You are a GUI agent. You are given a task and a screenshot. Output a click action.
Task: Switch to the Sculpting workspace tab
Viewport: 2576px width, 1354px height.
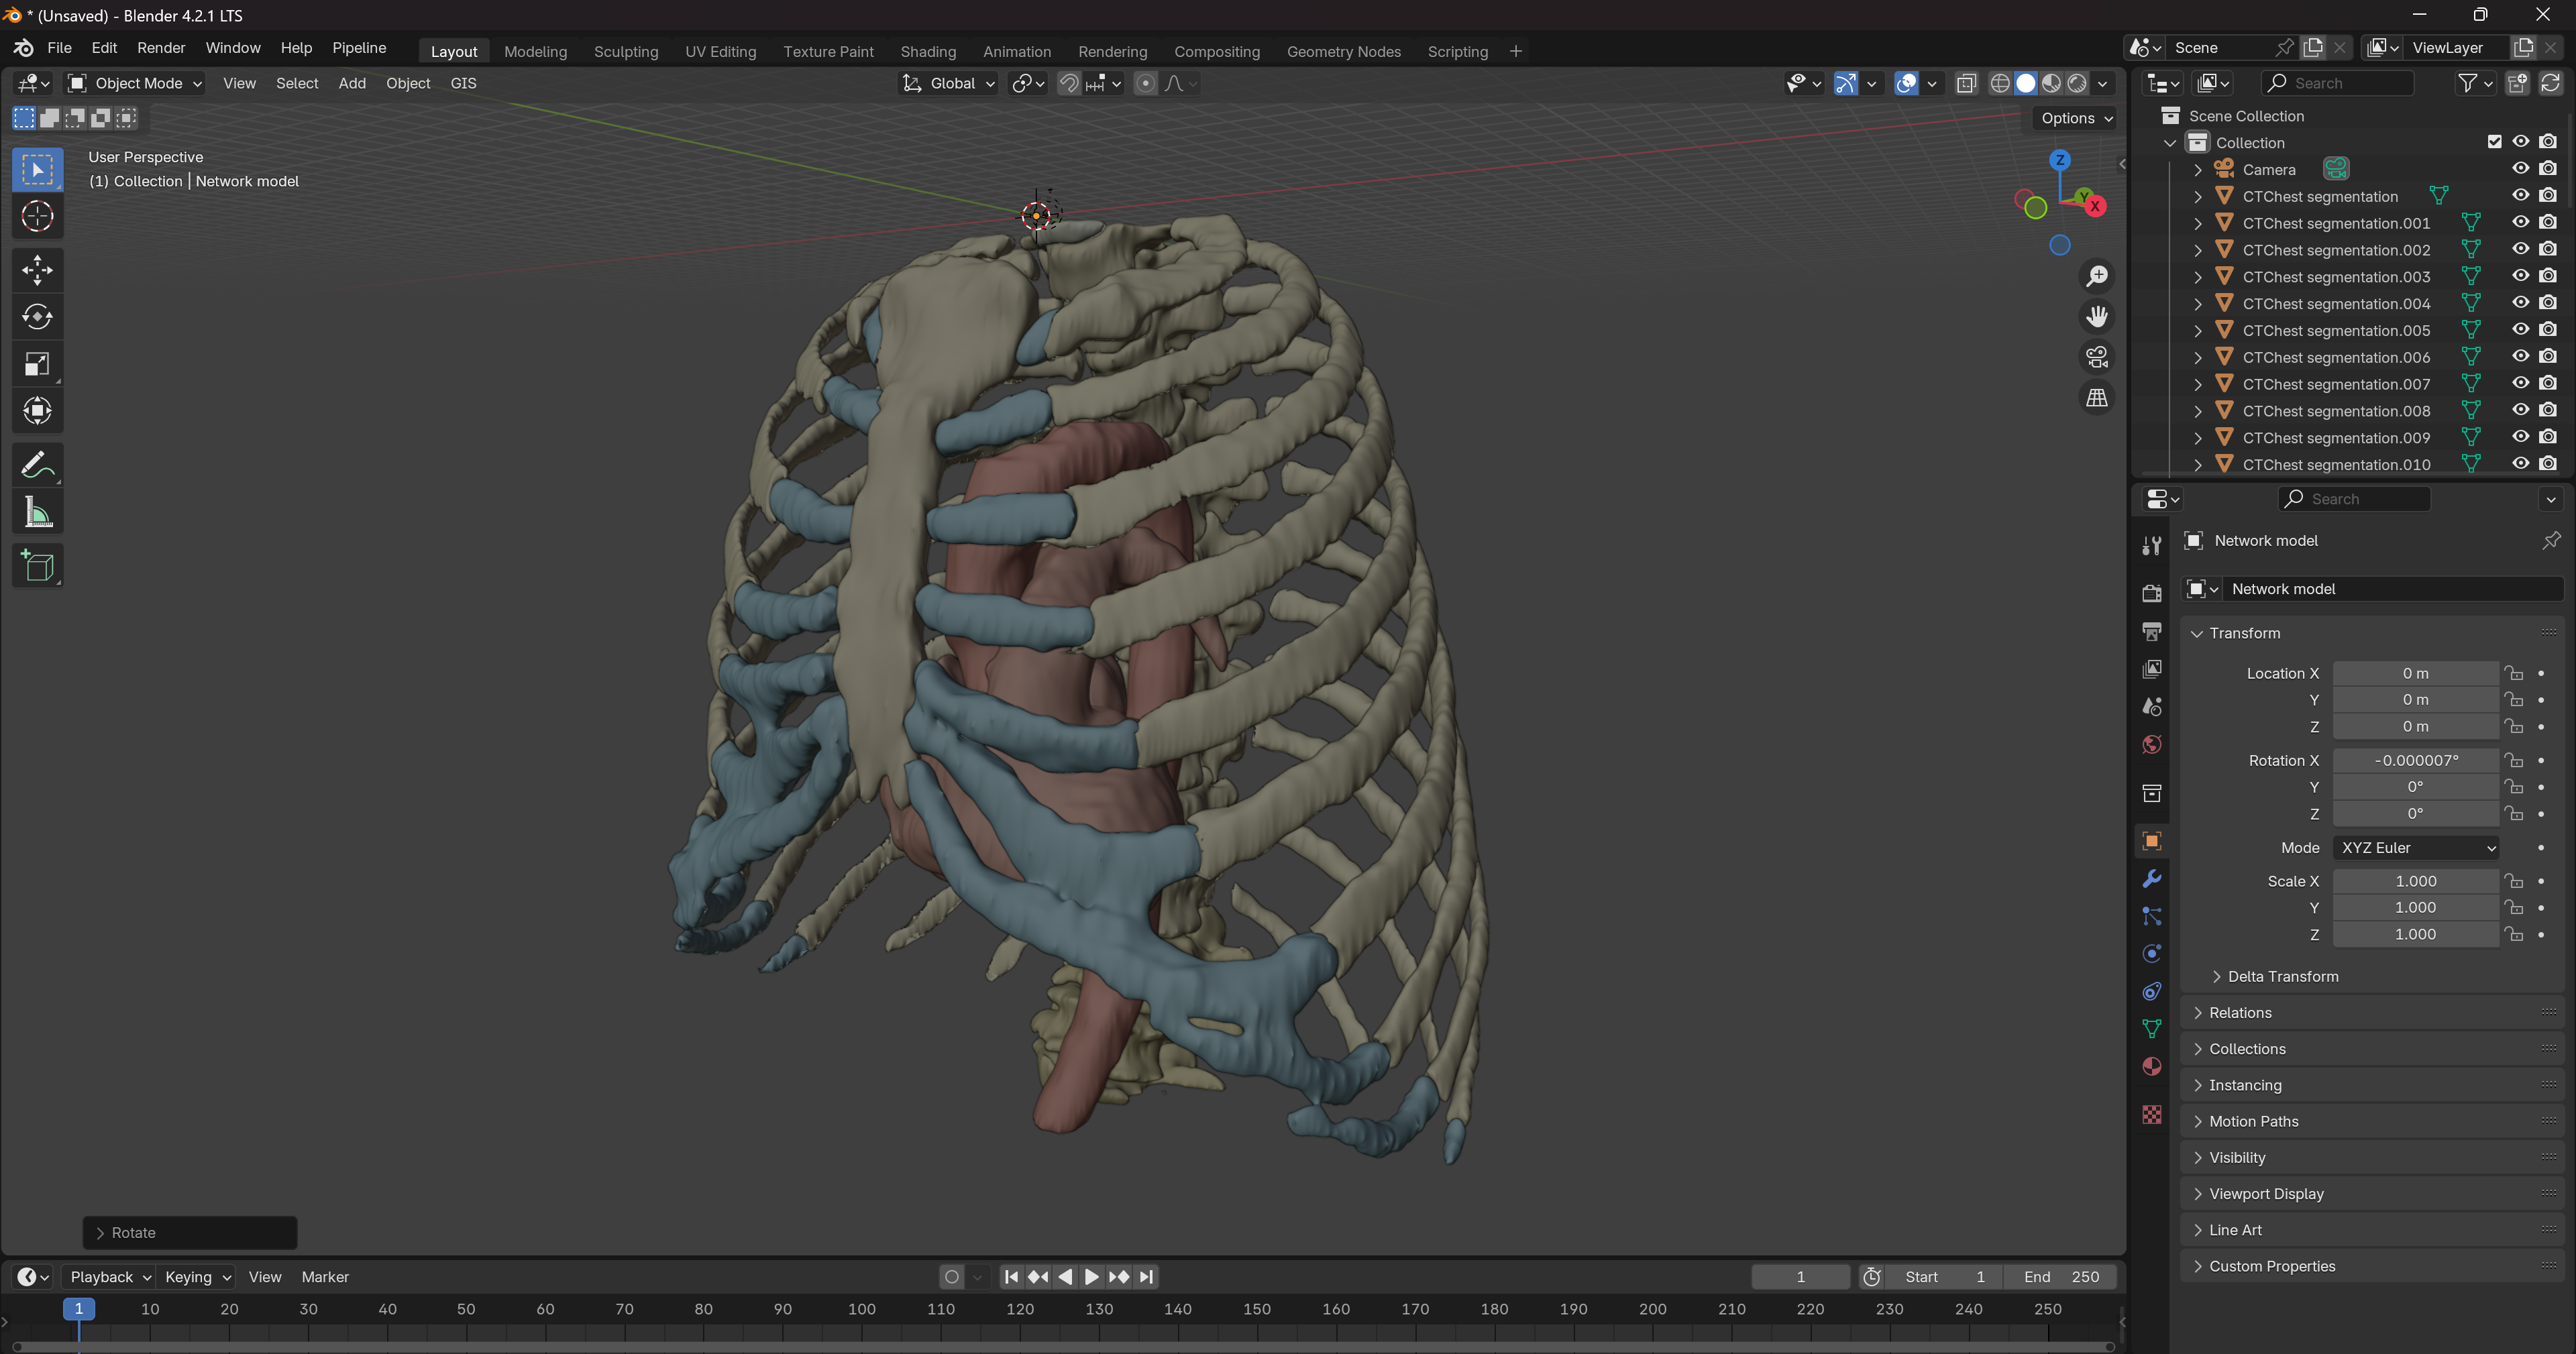pos(625,51)
